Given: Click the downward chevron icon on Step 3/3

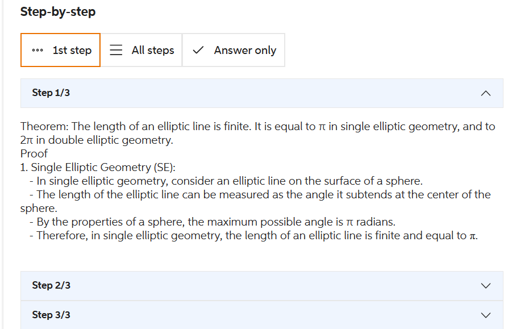Looking at the screenshot, I should (x=485, y=315).
